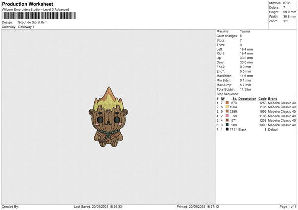This screenshot has width=298, height=210.
Task: Click the barcode under the worksheet title
Action: coord(39,16)
